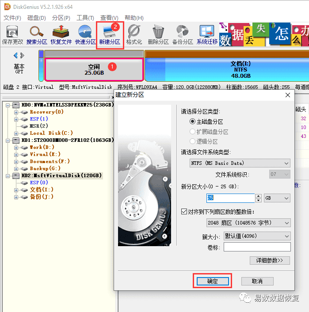Collapse the HD2 disk tree node
The width and height of the screenshot is (309, 312).
click(x=8, y=176)
